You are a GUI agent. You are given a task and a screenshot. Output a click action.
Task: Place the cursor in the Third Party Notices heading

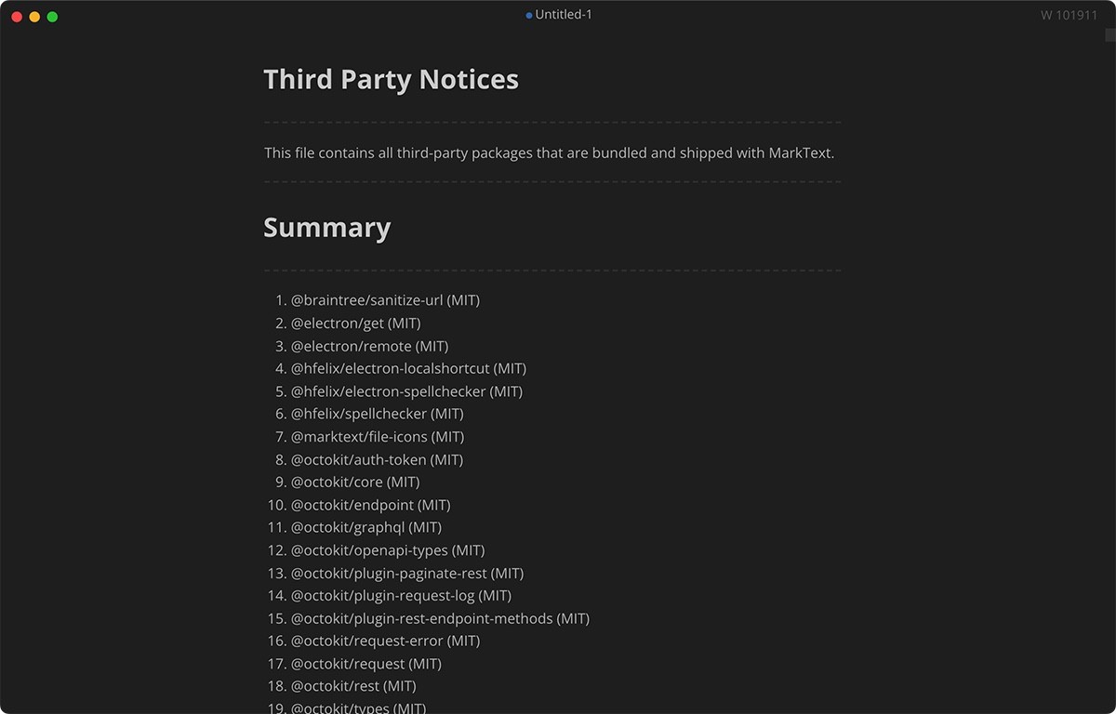391,80
